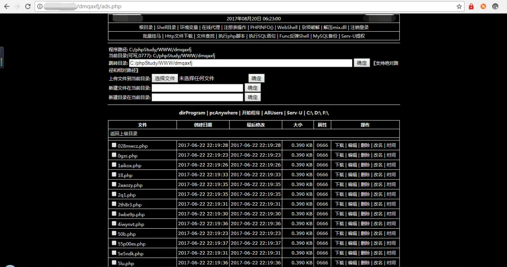This screenshot has height=267, width=507.
Task: Click the 文件 column header
Action: [x=142, y=125]
